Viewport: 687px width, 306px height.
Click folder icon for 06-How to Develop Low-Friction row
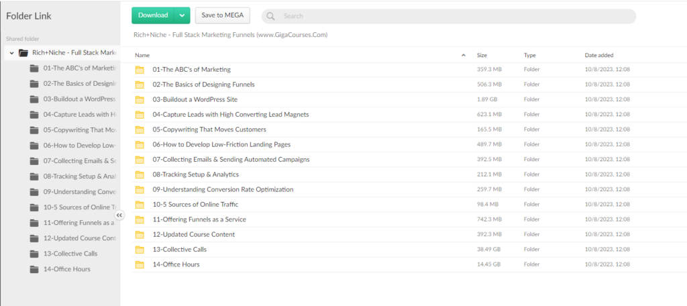pos(140,144)
